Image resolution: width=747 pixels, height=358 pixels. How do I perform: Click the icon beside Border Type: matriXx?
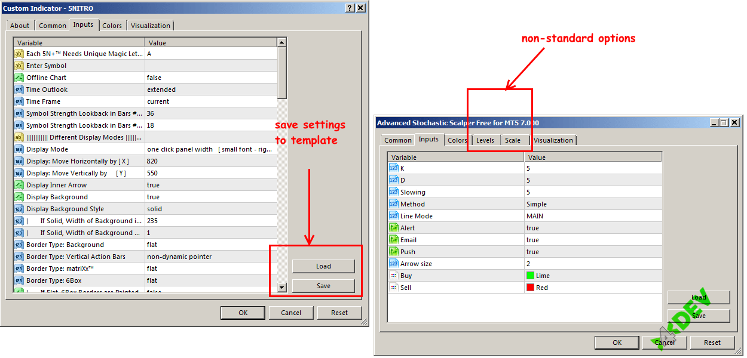point(19,268)
